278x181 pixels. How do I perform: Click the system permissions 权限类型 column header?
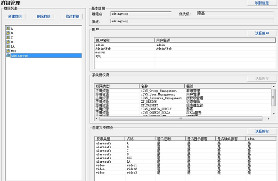117,86
